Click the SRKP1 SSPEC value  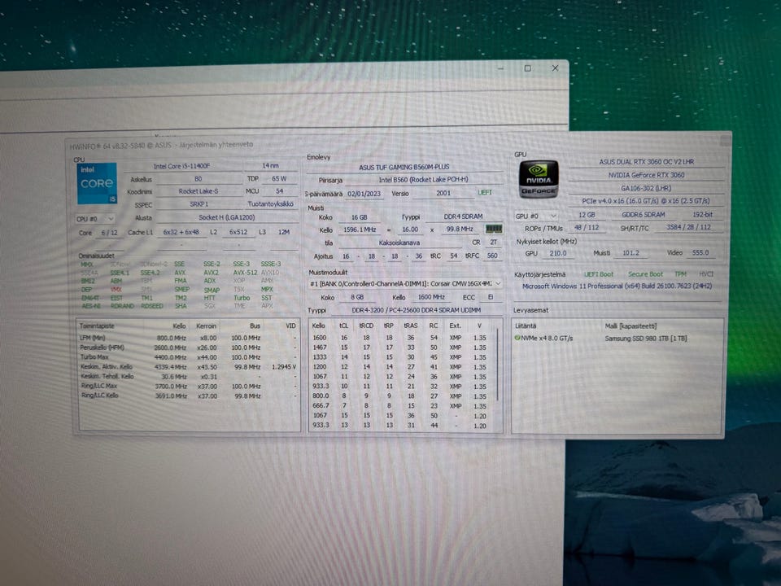(x=199, y=204)
